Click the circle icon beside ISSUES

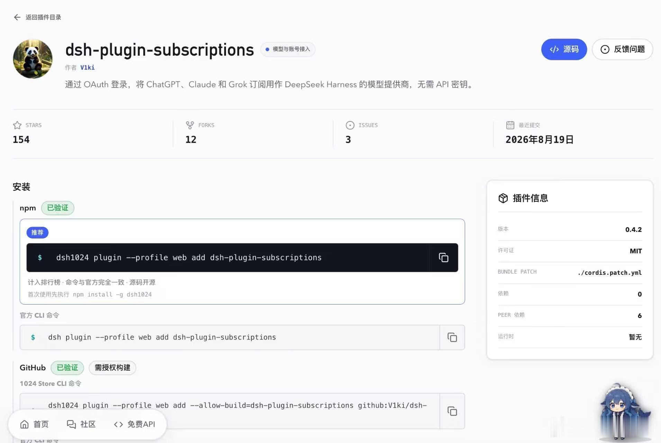pos(350,125)
